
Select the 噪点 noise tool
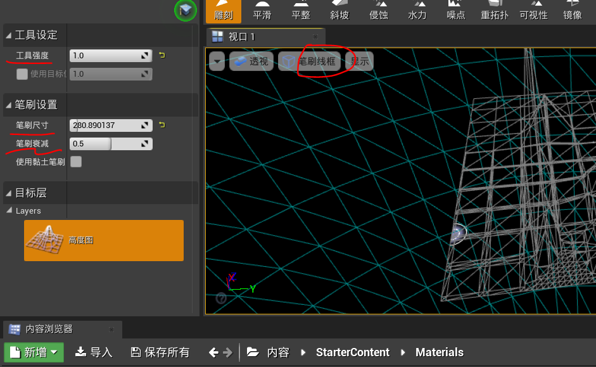456,11
